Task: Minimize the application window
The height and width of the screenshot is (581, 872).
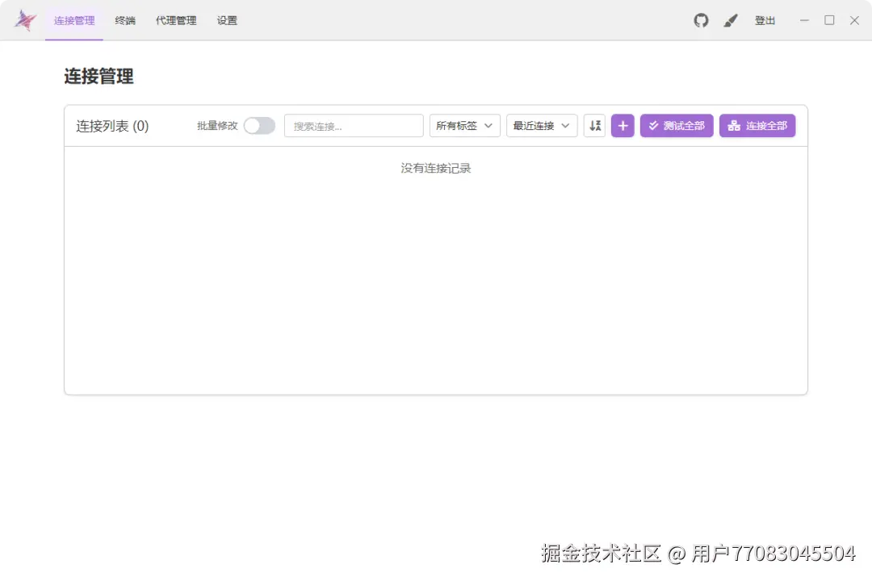Action: coord(804,20)
